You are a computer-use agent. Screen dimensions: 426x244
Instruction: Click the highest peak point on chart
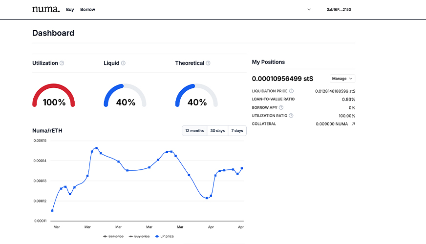96,148
